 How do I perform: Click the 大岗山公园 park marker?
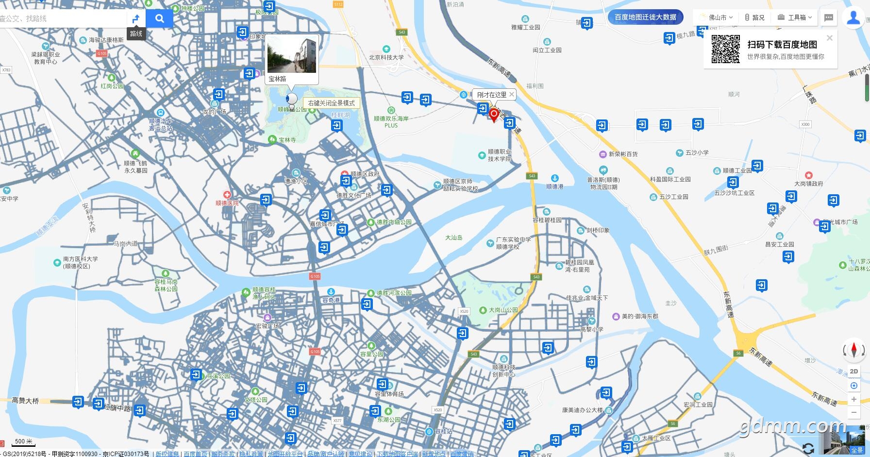(x=483, y=310)
